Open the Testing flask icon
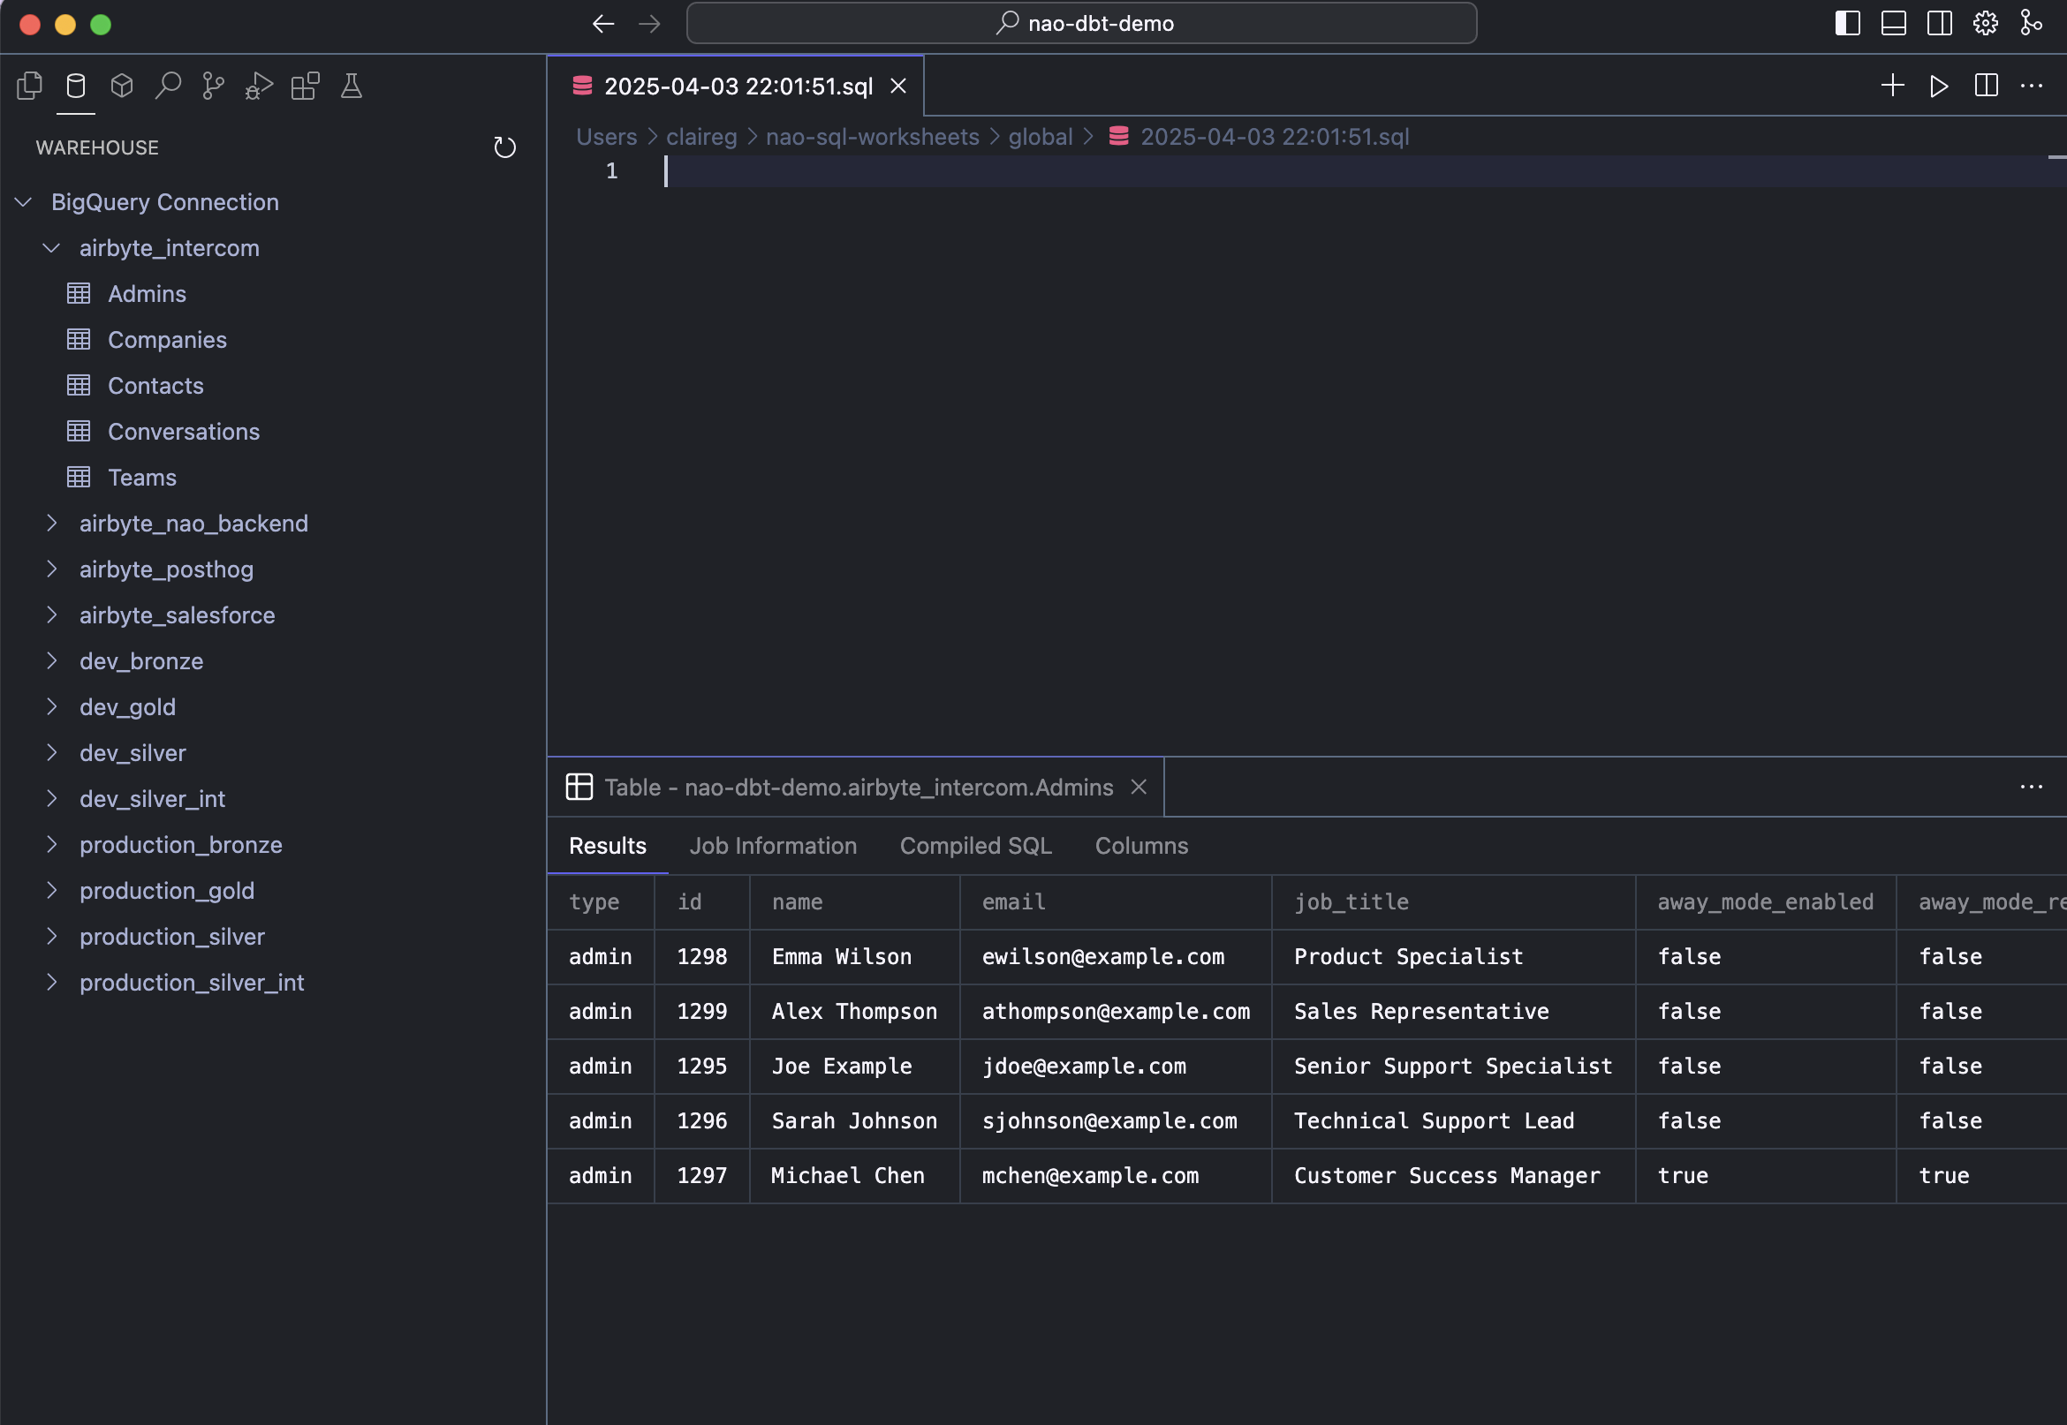This screenshot has width=2067, height=1425. (x=351, y=86)
